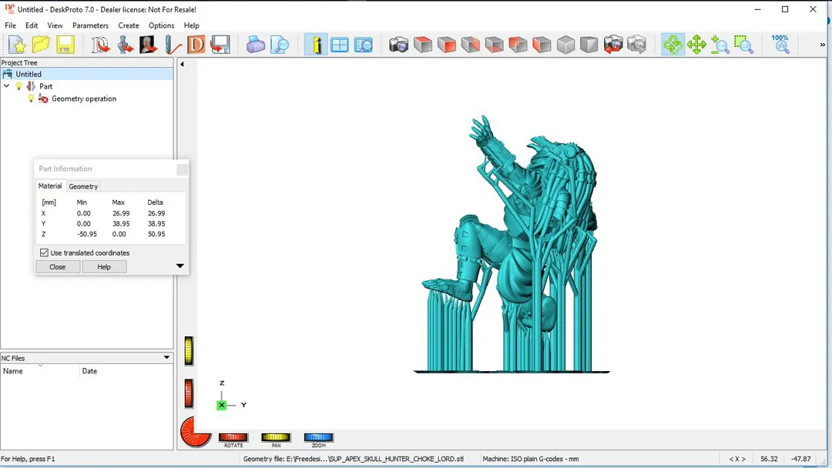
Task: Reset the zoom with the 100% icon
Action: pyautogui.click(x=780, y=45)
